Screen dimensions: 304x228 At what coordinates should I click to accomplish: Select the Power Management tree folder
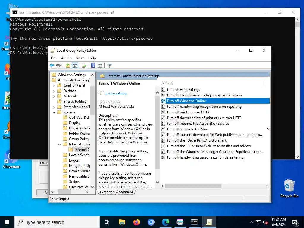tap(80, 171)
